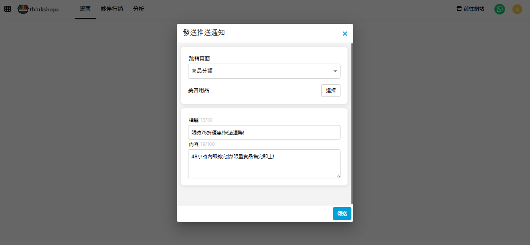Image resolution: width=530 pixels, height=245 pixels.
Task: Click the dialog's vertical scrollbar
Action: 352,123
